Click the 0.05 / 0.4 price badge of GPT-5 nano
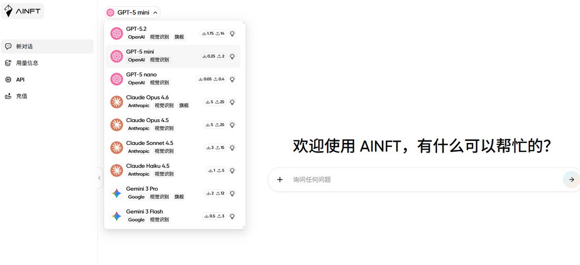Screen dimensions: 580x265 pyautogui.click(x=211, y=79)
